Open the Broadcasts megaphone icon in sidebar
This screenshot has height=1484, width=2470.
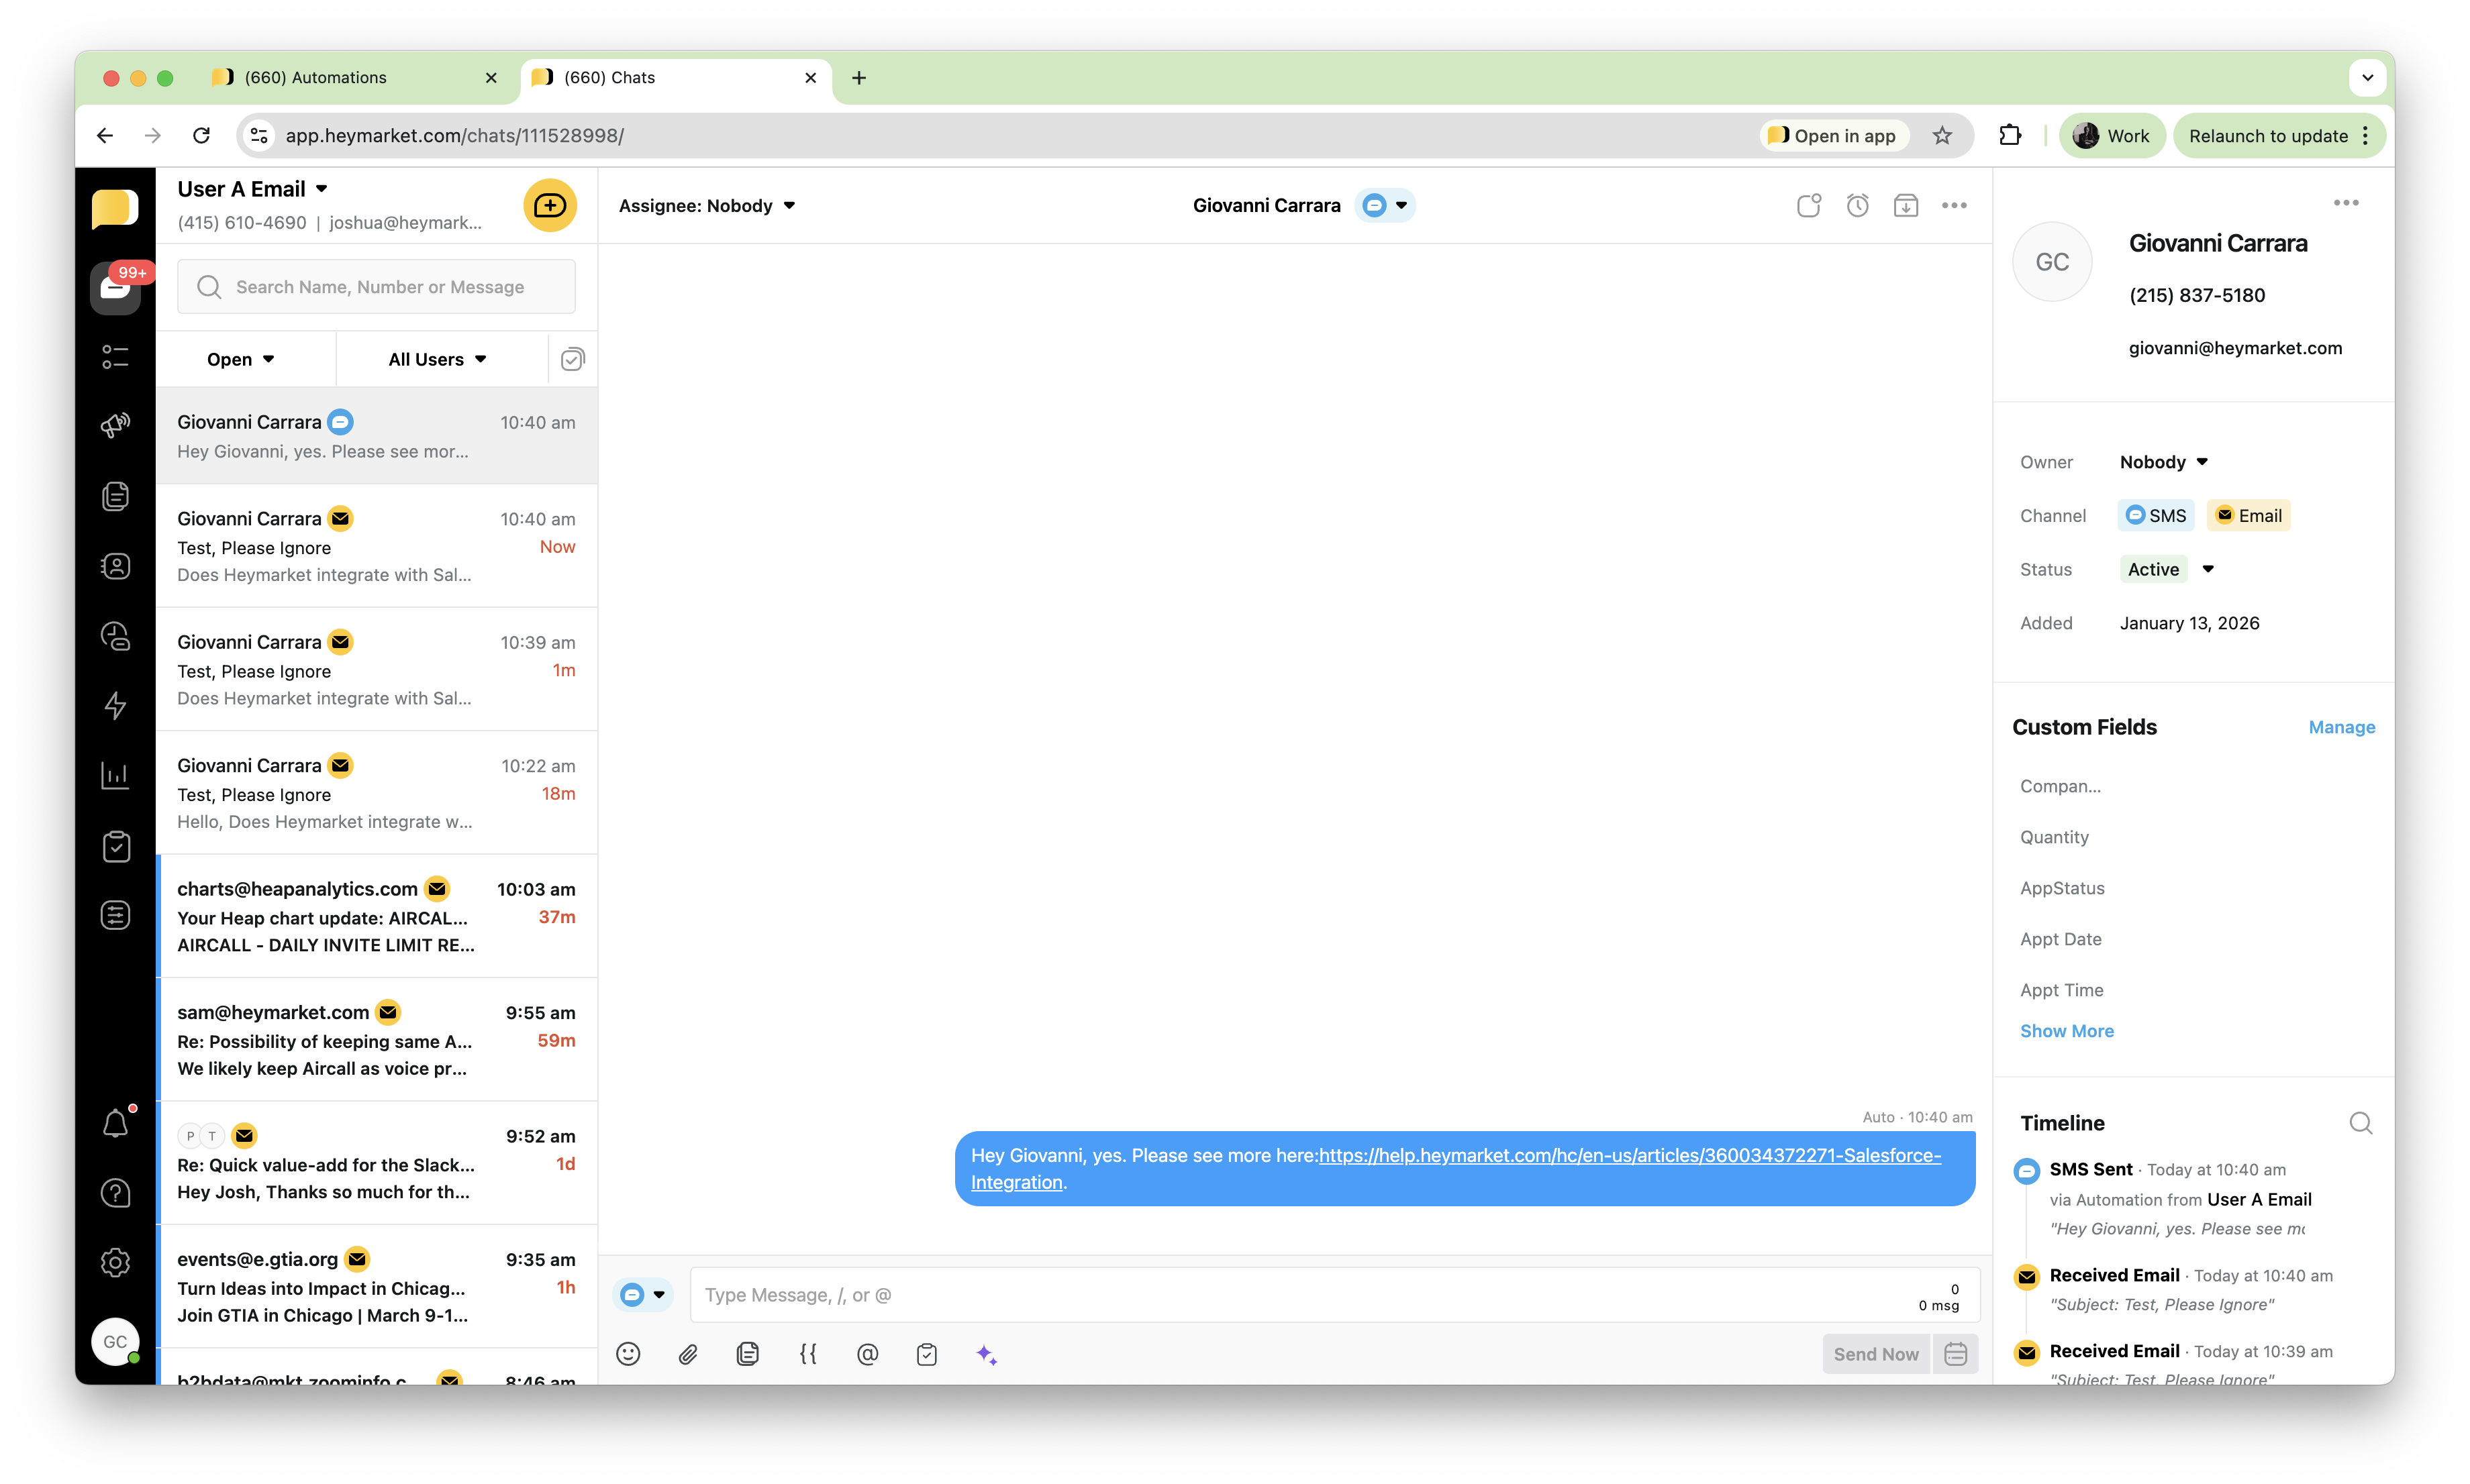[x=115, y=425]
